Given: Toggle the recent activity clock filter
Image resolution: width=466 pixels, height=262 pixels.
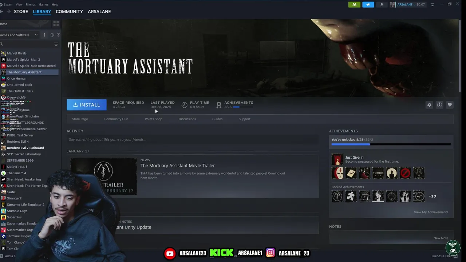Looking at the screenshot, I should [52, 35].
